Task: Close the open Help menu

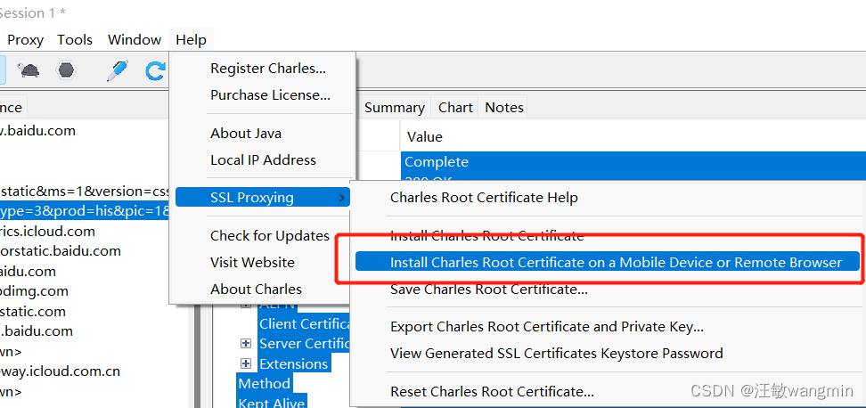Action: point(191,40)
